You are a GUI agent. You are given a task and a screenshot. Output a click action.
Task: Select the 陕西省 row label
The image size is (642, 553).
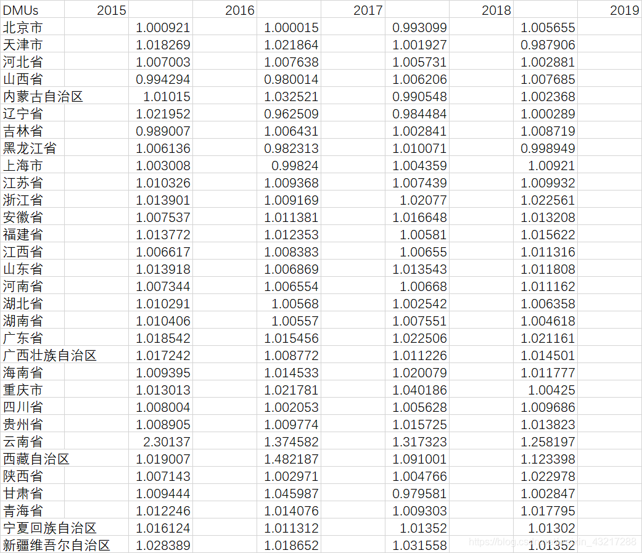click(x=32, y=475)
